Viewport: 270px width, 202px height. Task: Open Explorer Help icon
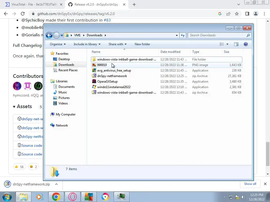(246, 44)
